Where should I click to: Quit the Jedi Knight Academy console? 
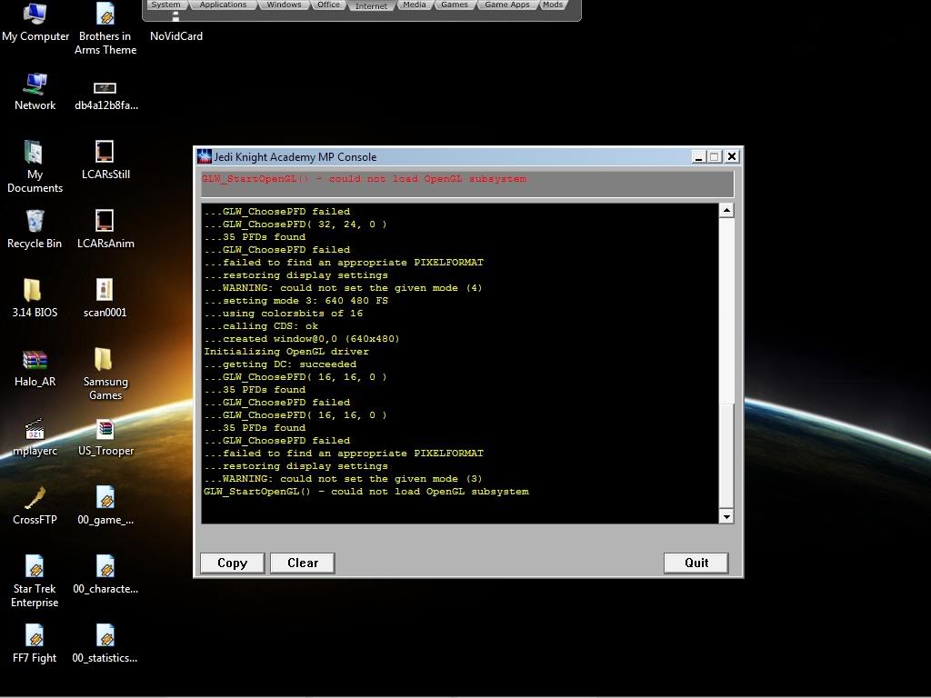pos(696,563)
